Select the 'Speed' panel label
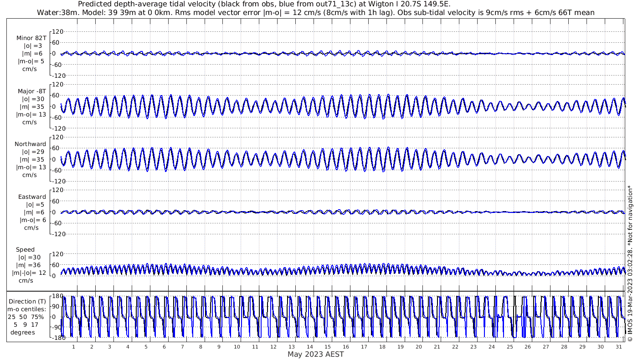 25,250
